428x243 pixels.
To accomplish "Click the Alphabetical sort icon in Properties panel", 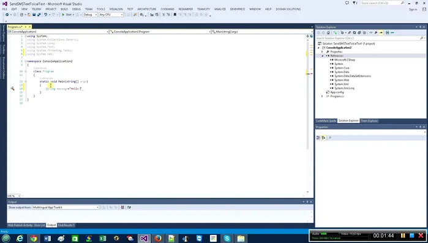I will (323, 138).
